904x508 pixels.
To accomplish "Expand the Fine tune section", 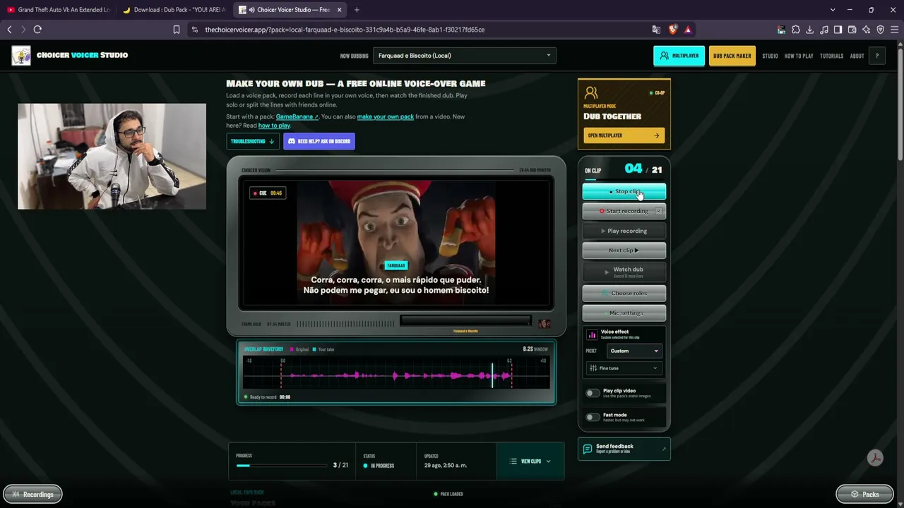I will [624, 368].
